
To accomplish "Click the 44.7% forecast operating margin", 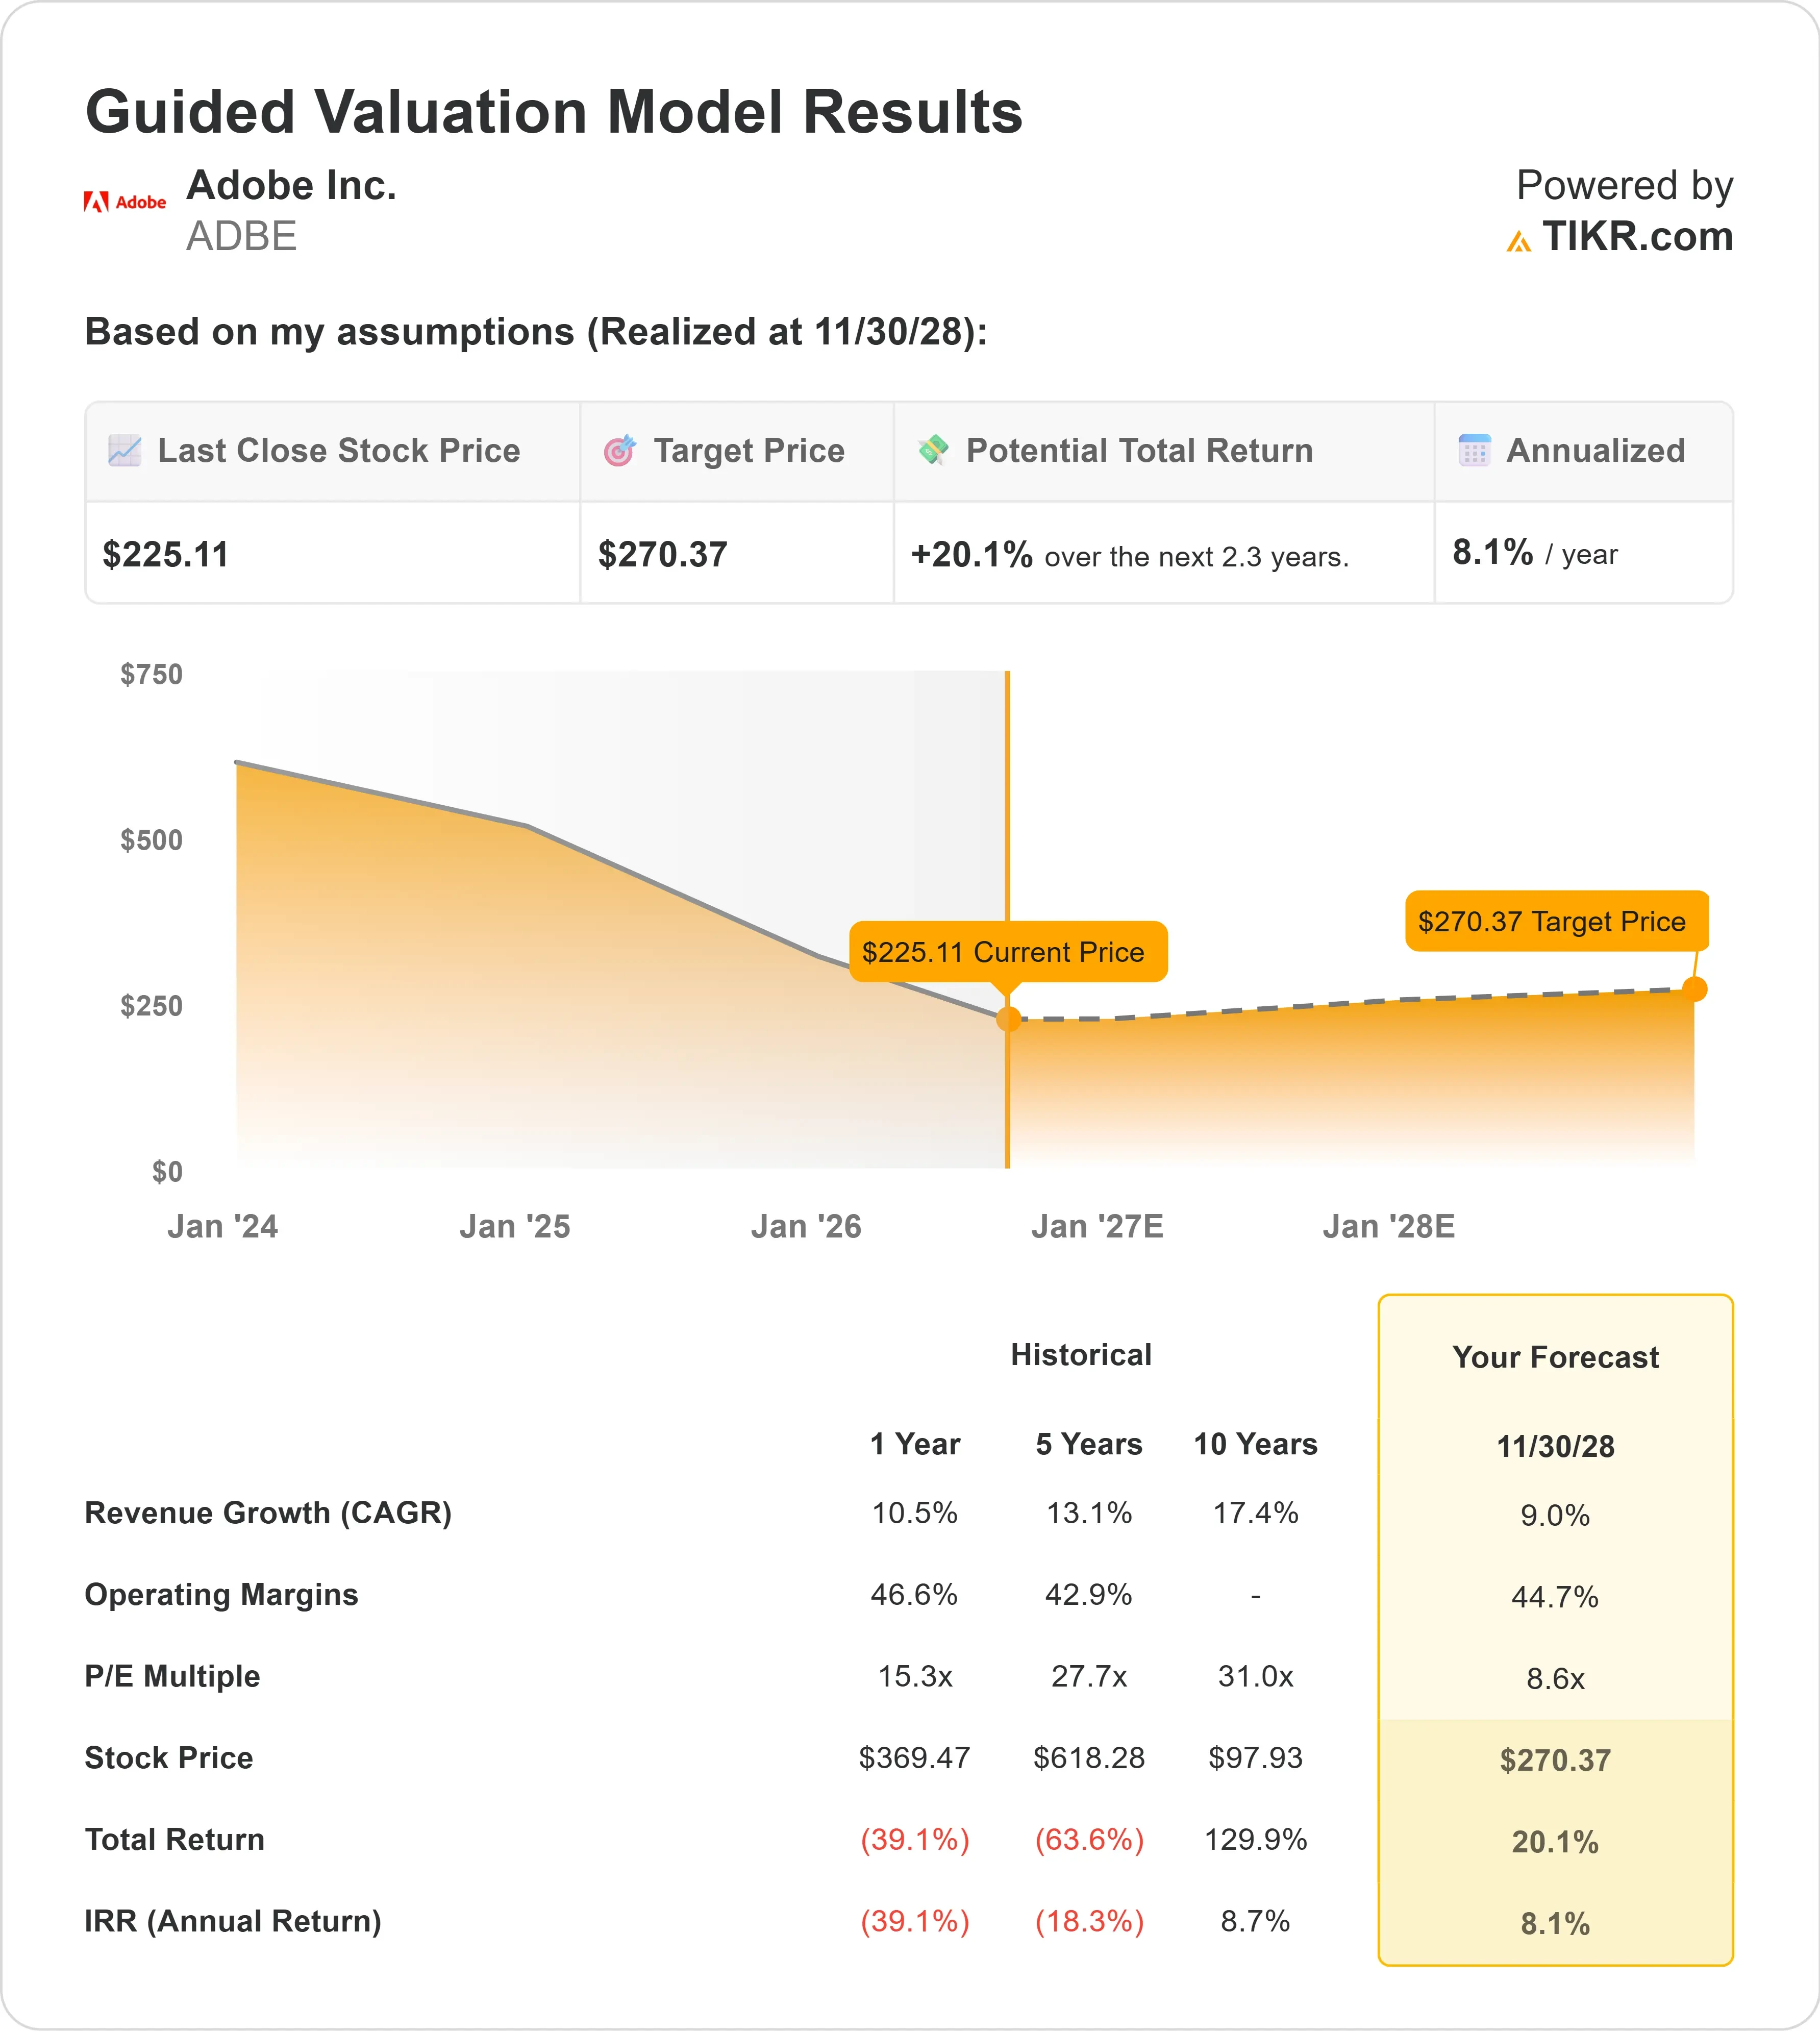I will (x=1556, y=1597).
